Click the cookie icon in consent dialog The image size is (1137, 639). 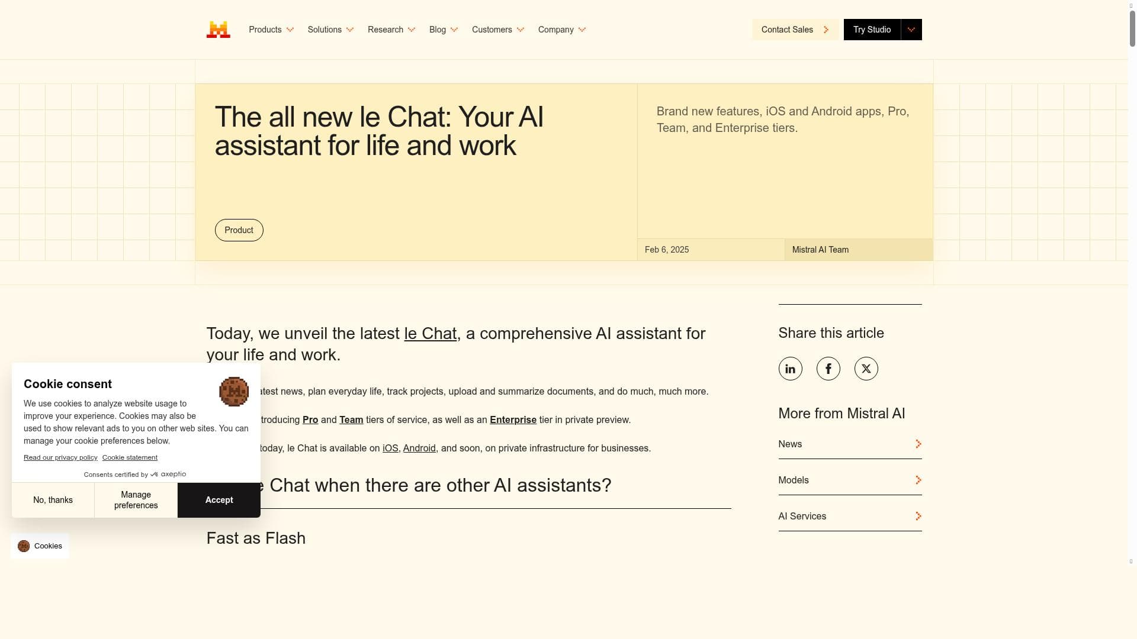point(234,391)
